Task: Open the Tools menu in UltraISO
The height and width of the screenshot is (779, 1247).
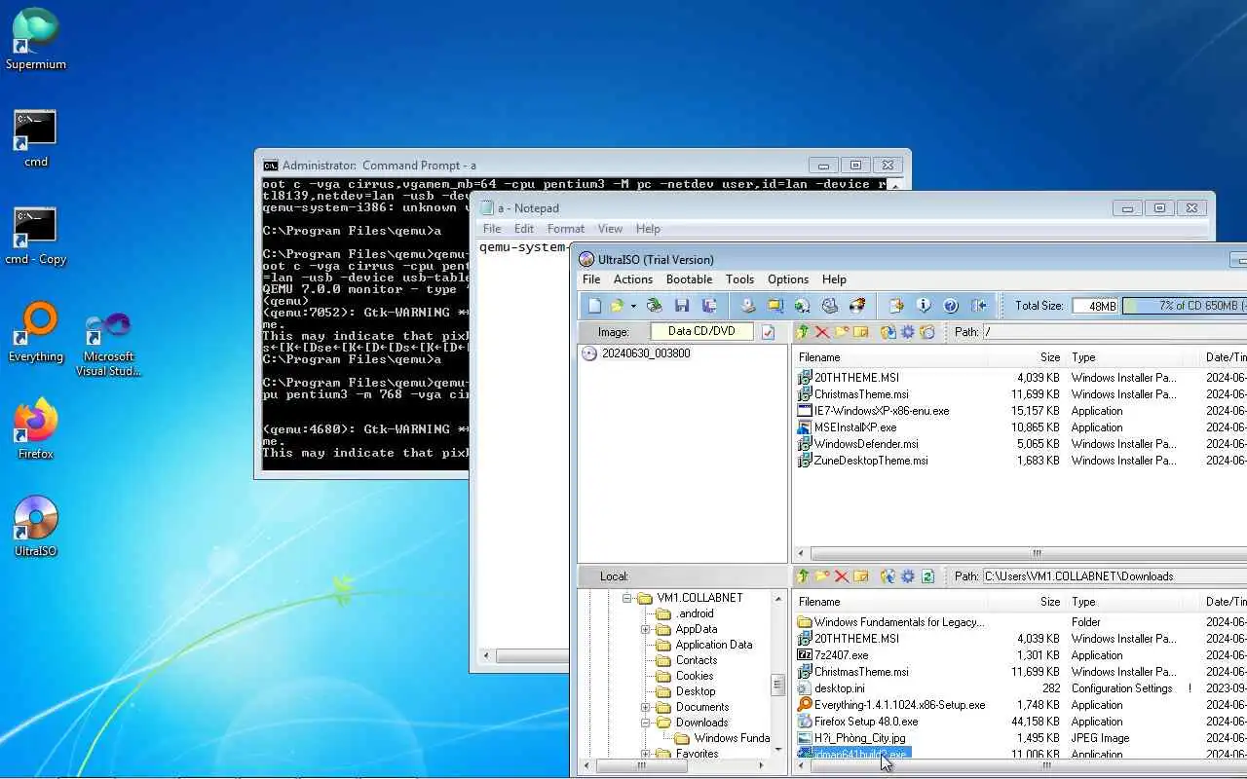Action: (x=739, y=279)
